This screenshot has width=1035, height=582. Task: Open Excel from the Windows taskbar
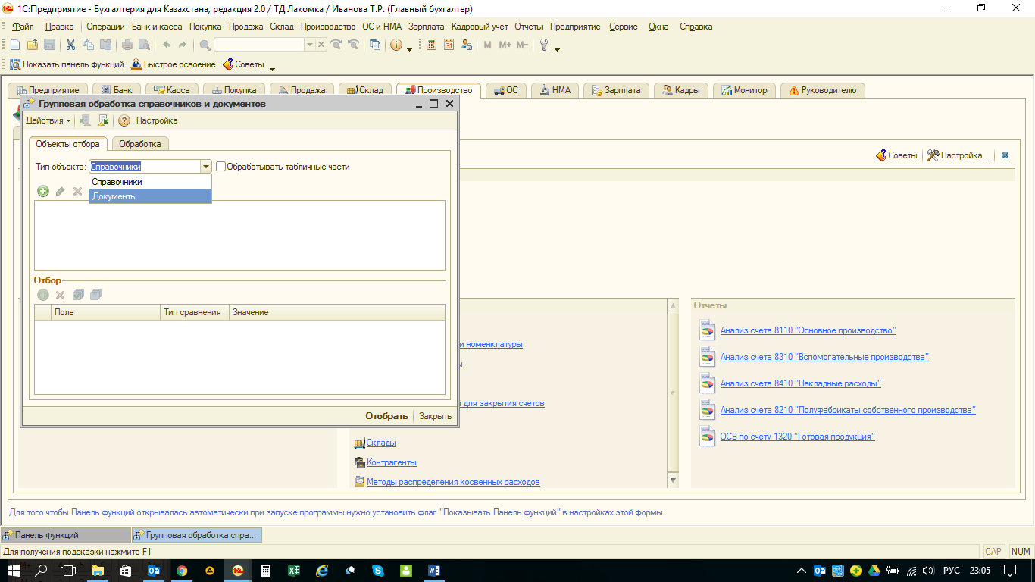[293, 570]
